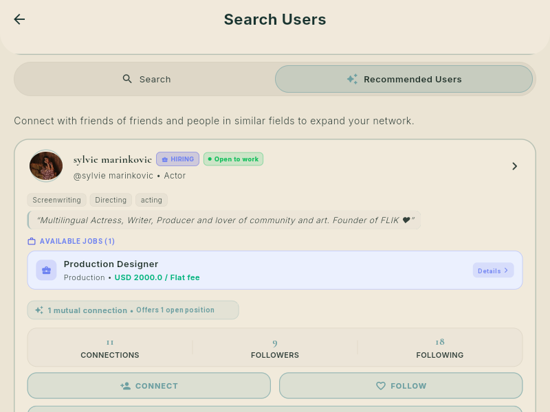550x412 pixels.
Task: Open sylvie marinkovic's profile picture
Action: pyautogui.click(x=46, y=165)
